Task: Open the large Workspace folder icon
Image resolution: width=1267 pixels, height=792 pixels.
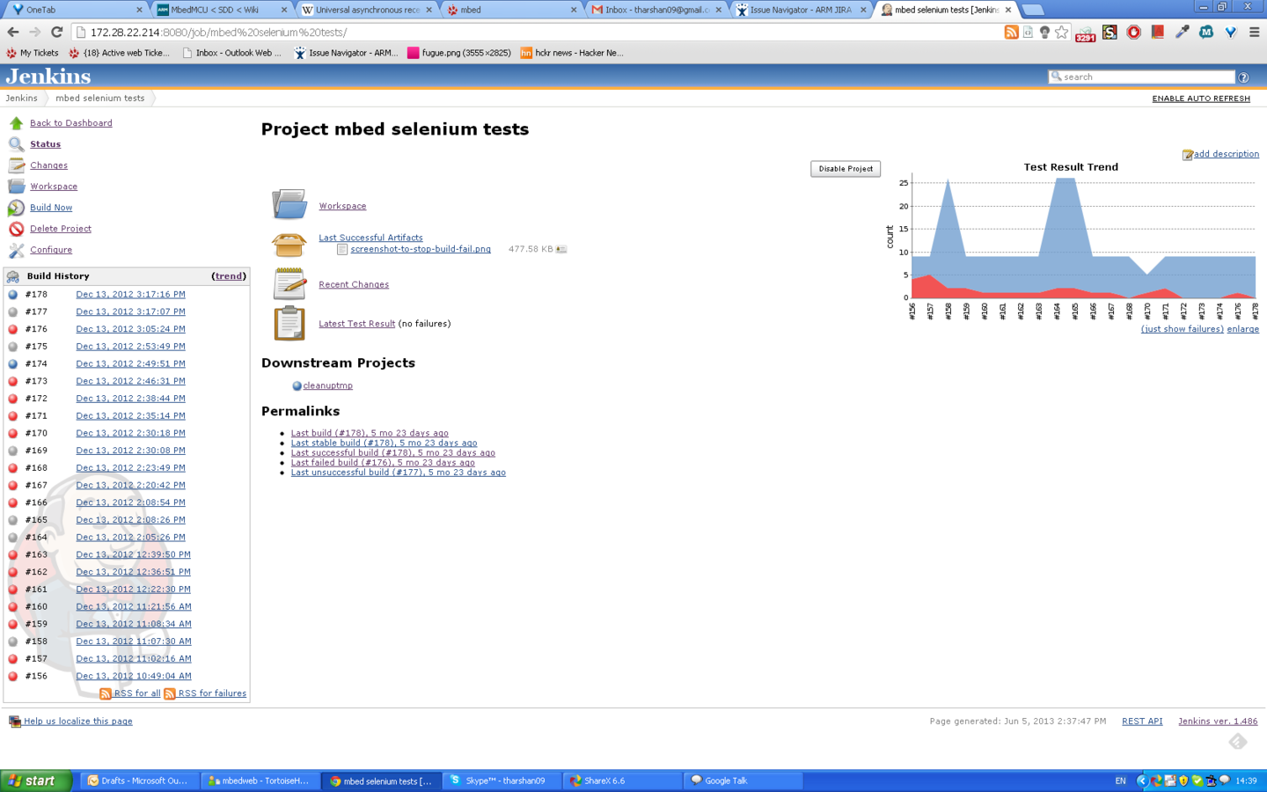Action: [289, 204]
